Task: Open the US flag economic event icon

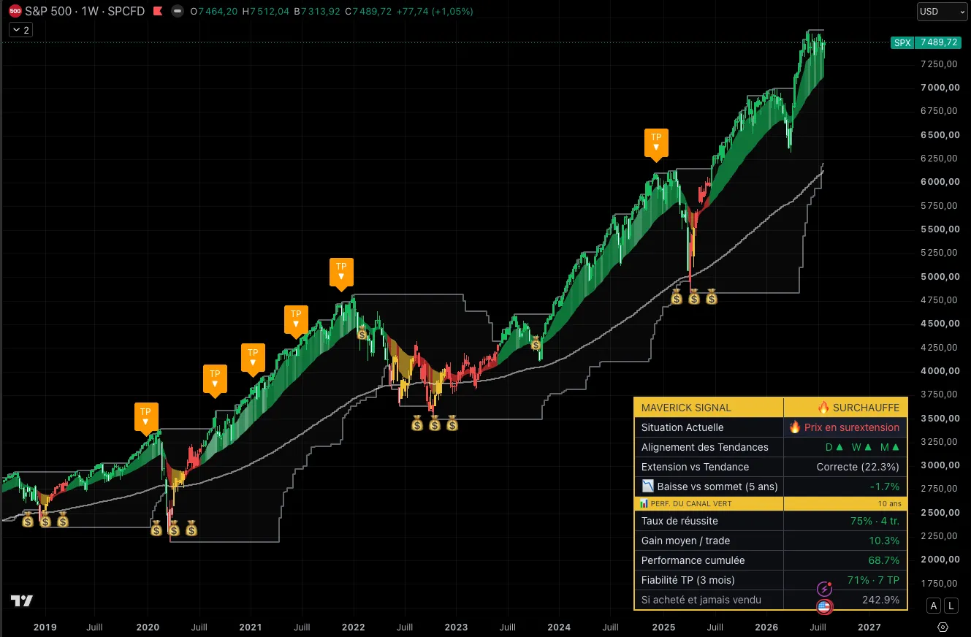Action: (x=824, y=606)
